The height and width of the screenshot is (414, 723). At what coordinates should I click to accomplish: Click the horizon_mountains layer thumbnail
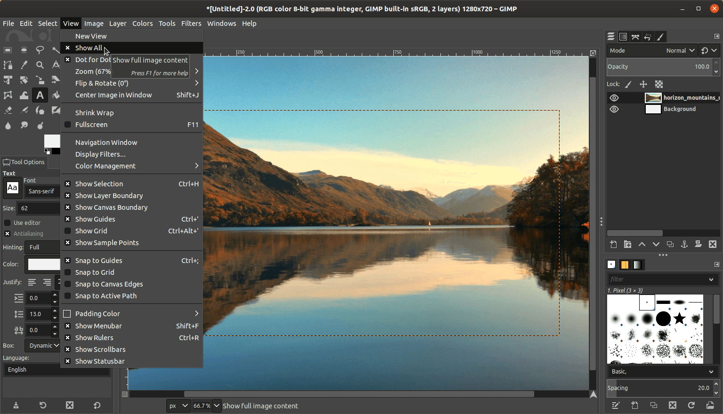point(653,97)
